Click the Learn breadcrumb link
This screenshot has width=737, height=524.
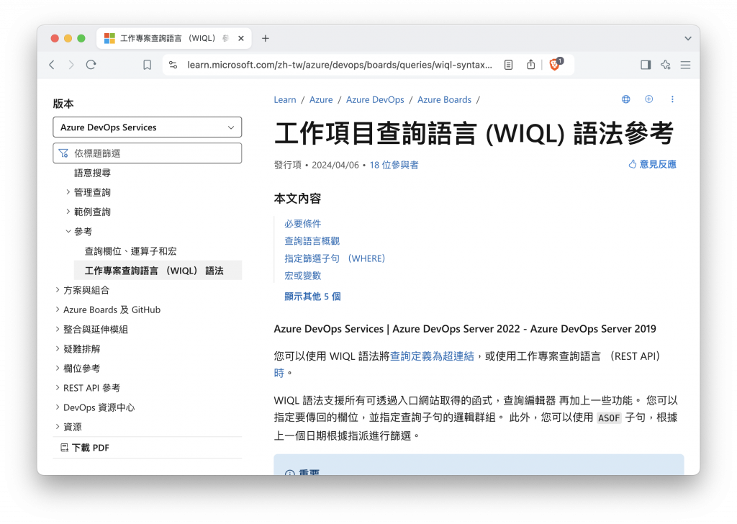point(285,99)
